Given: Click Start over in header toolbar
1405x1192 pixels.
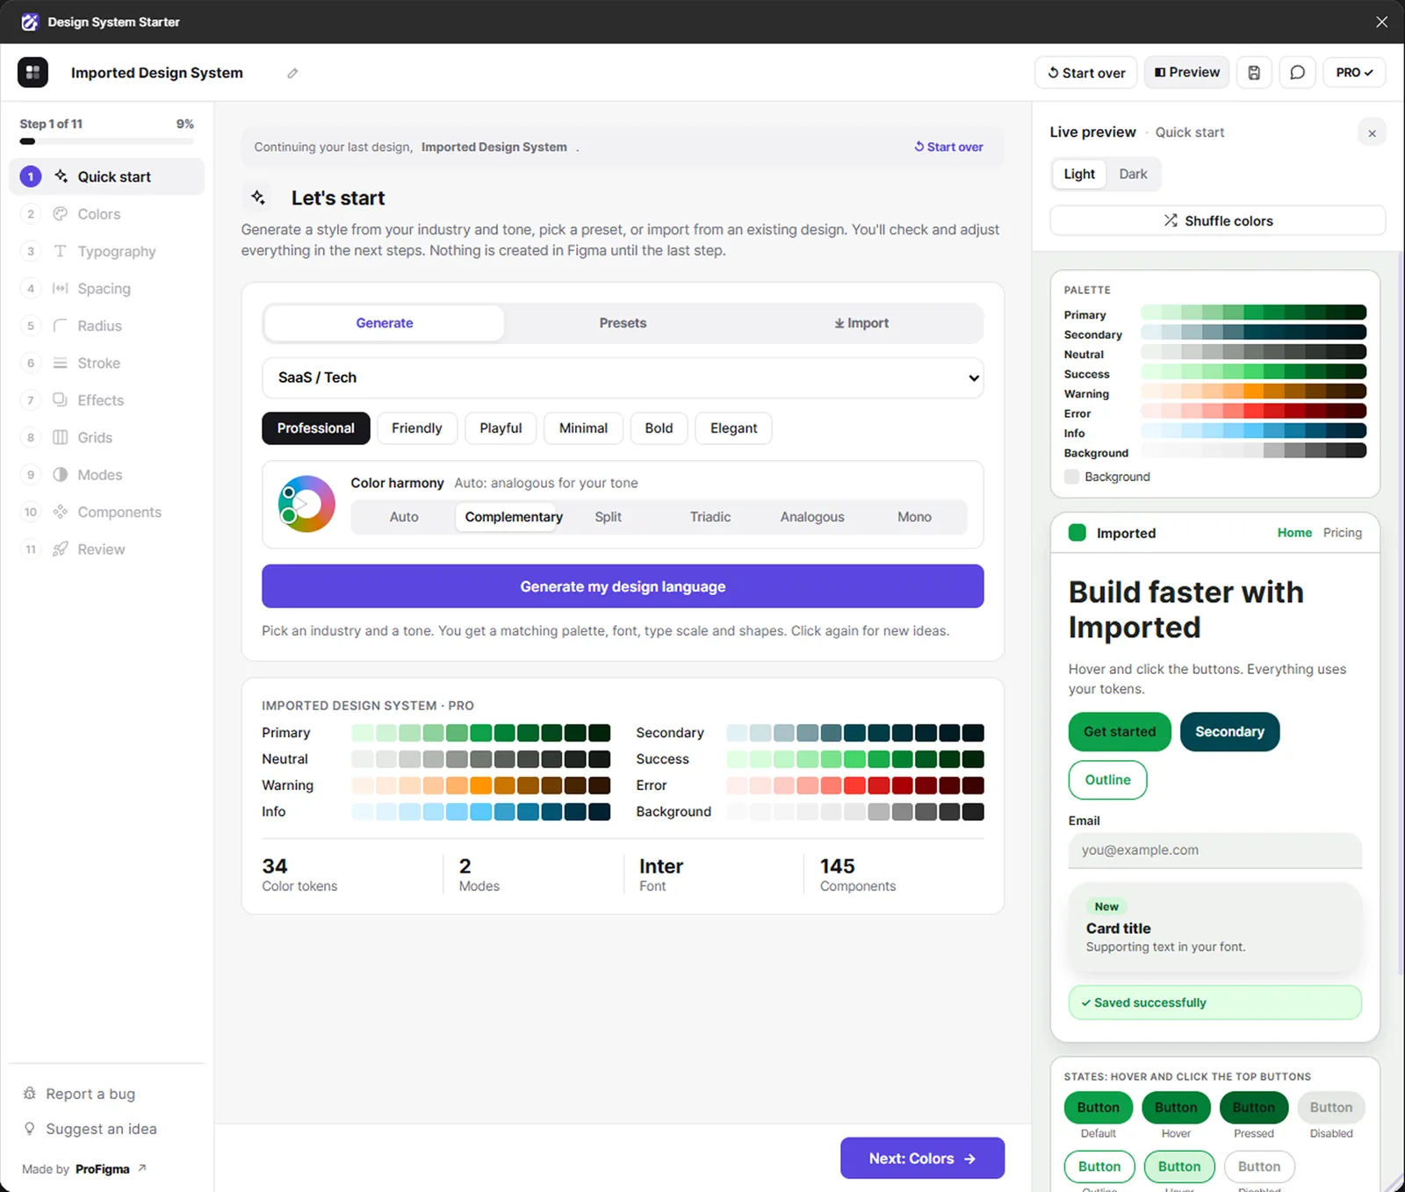Looking at the screenshot, I should pos(1086,73).
